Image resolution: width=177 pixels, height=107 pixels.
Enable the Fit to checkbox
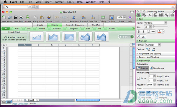pyautogui.click(x=138, y=78)
